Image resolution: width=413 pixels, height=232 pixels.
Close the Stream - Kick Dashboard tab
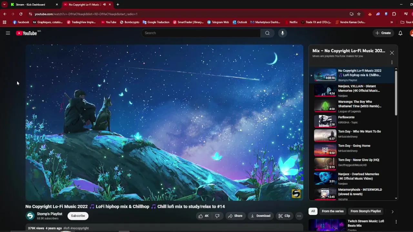pos(57,5)
